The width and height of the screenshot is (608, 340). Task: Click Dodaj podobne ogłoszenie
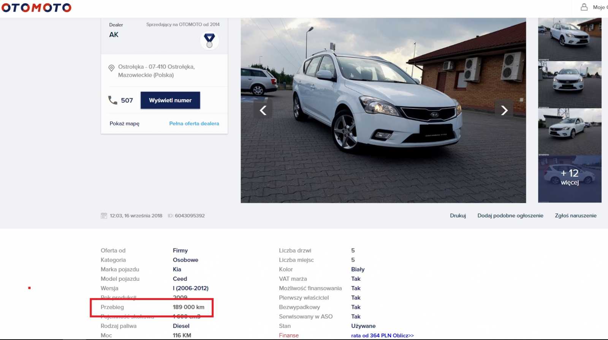click(x=510, y=215)
